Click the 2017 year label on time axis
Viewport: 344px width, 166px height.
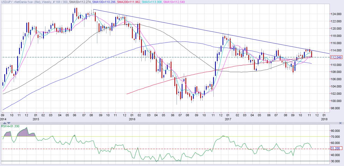coord(228,119)
